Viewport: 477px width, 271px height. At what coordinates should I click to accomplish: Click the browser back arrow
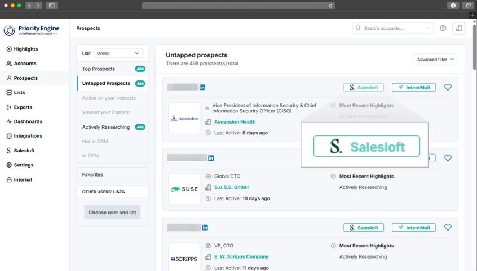29,6
